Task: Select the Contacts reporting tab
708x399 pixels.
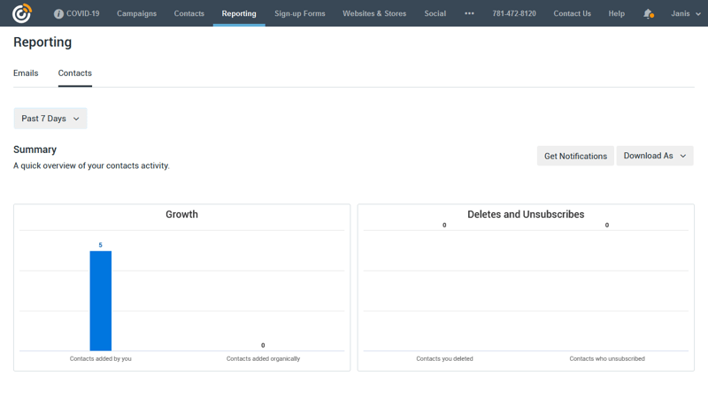Action: (75, 73)
